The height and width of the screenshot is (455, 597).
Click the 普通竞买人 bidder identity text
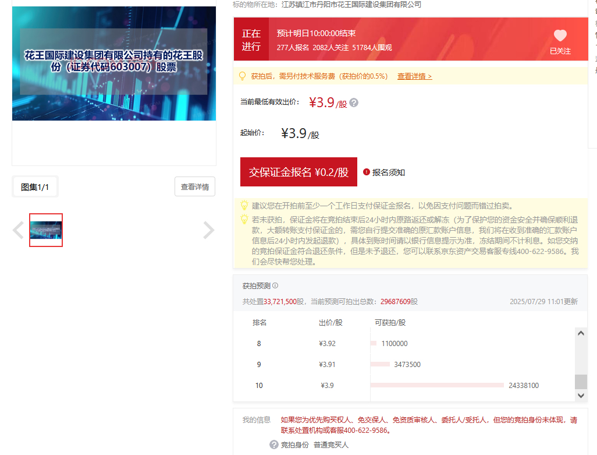tap(331, 445)
